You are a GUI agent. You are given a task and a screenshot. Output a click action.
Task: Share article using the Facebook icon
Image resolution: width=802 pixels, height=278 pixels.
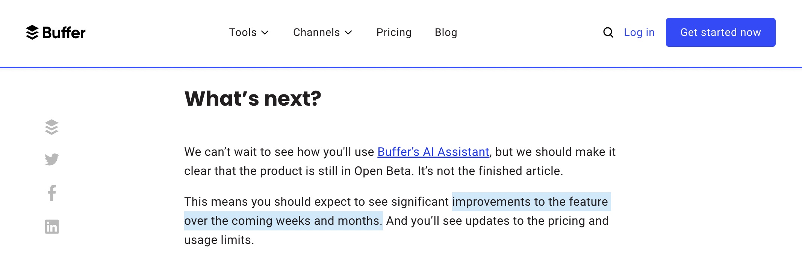point(52,193)
